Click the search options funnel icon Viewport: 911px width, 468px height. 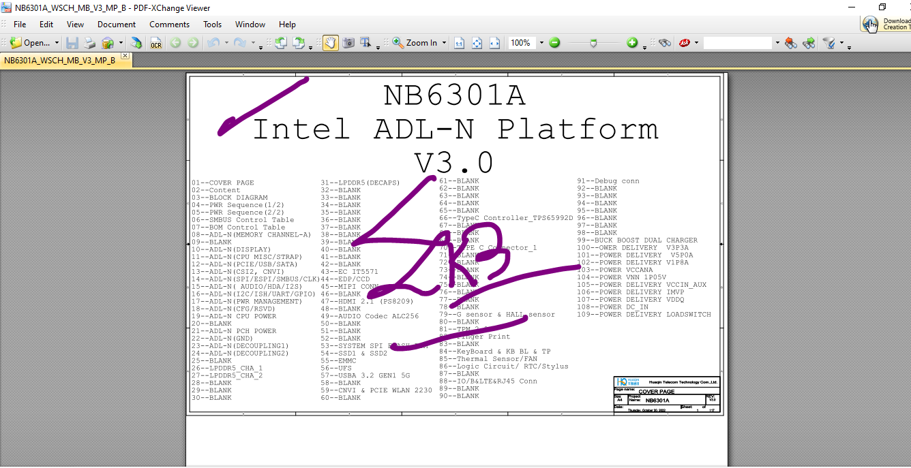(828, 43)
